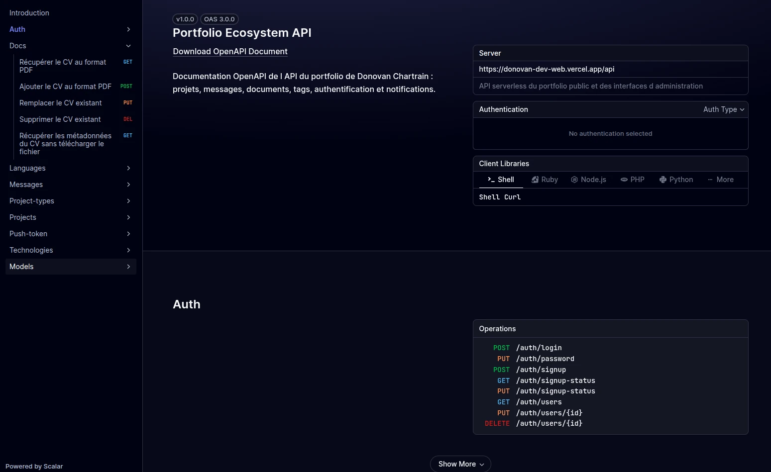
Task: Click Show More under Auth section
Action: [460, 464]
